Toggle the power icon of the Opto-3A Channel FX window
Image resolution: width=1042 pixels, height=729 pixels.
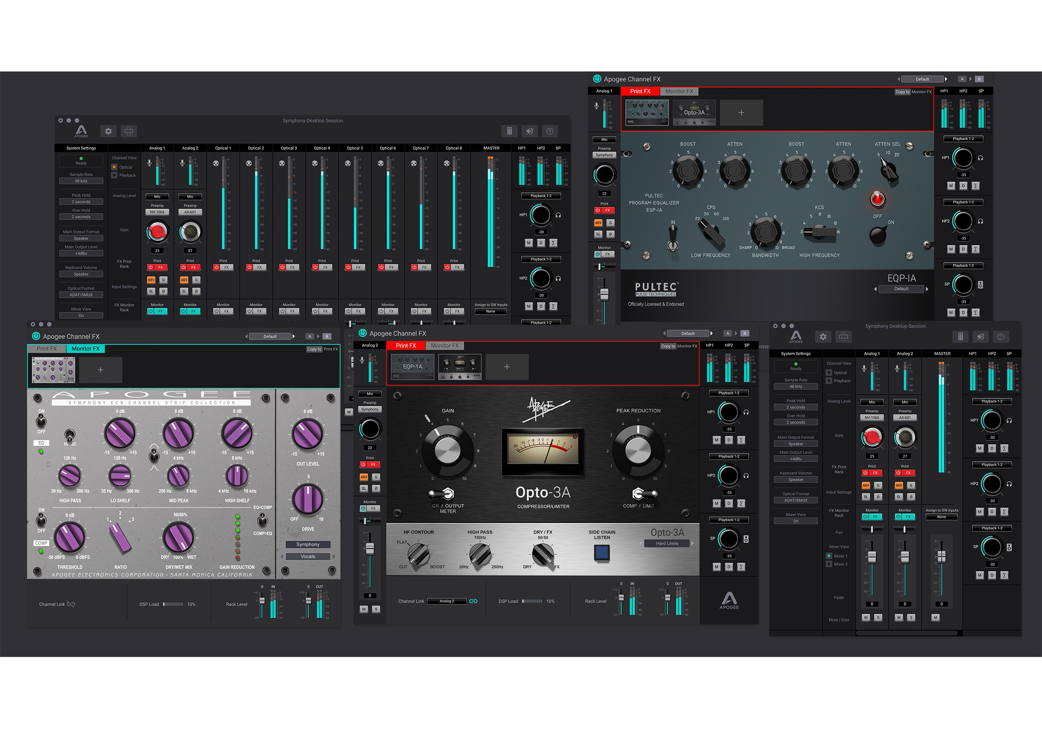tap(363, 333)
